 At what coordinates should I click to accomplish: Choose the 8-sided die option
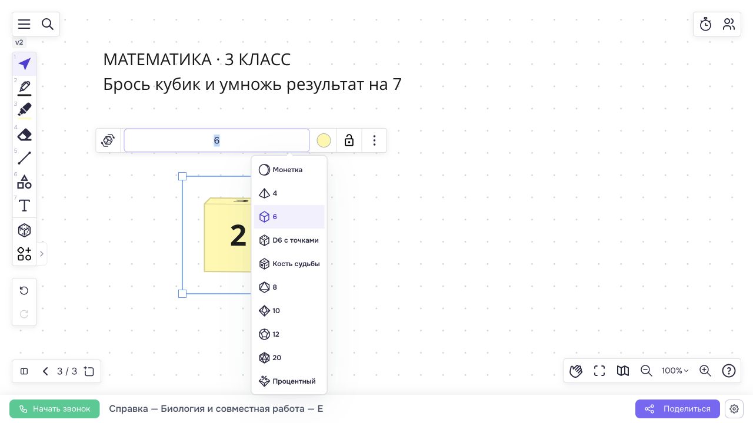coord(289,287)
